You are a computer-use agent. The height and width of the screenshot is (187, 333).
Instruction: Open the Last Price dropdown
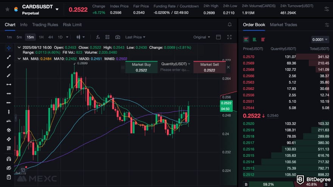pyautogui.click(x=135, y=37)
